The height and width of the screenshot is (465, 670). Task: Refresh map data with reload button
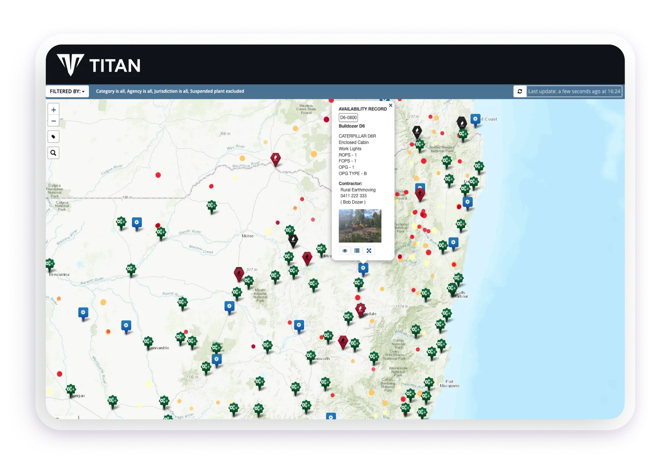tap(520, 91)
